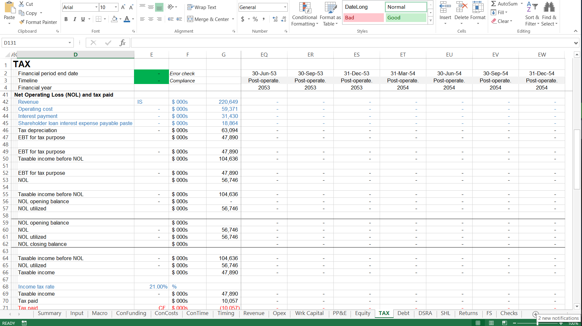Click Decrease Decimal icon

coord(284,19)
